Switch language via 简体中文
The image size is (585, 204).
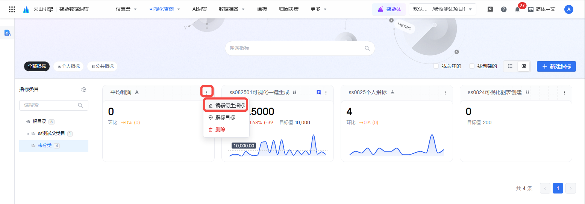[x=545, y=9]
